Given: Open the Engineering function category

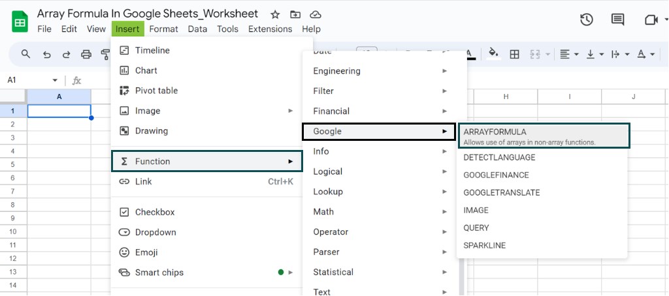Looking at the screenshot, I should coord(381,70).
